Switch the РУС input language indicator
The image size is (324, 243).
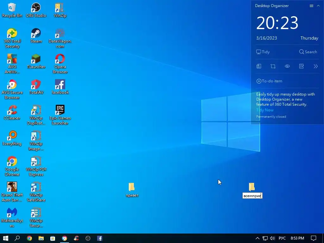(x=282, y=238)
